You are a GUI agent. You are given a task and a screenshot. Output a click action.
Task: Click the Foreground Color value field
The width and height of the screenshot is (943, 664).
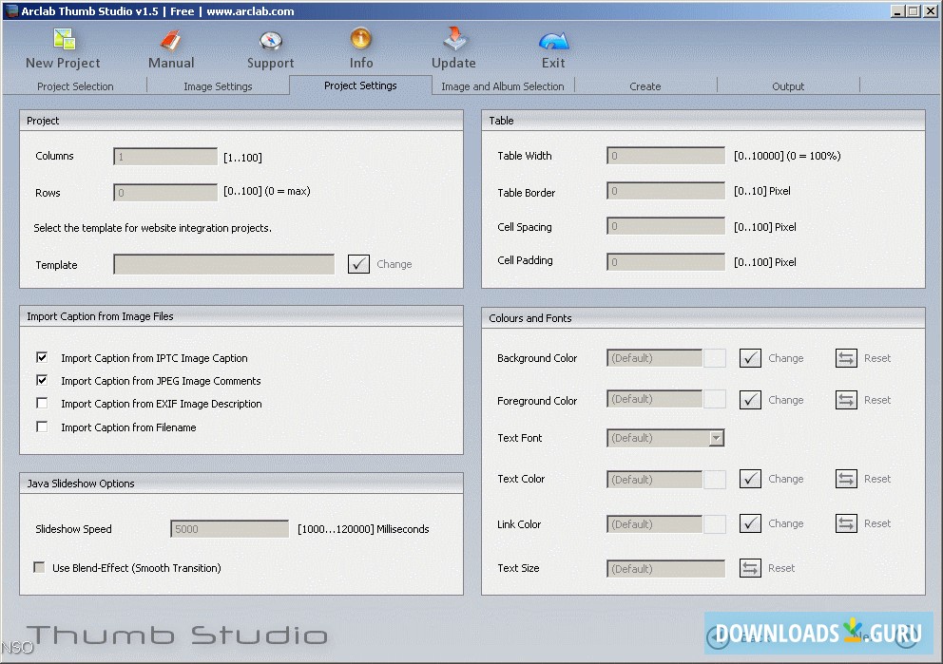(x=654, y=399)
